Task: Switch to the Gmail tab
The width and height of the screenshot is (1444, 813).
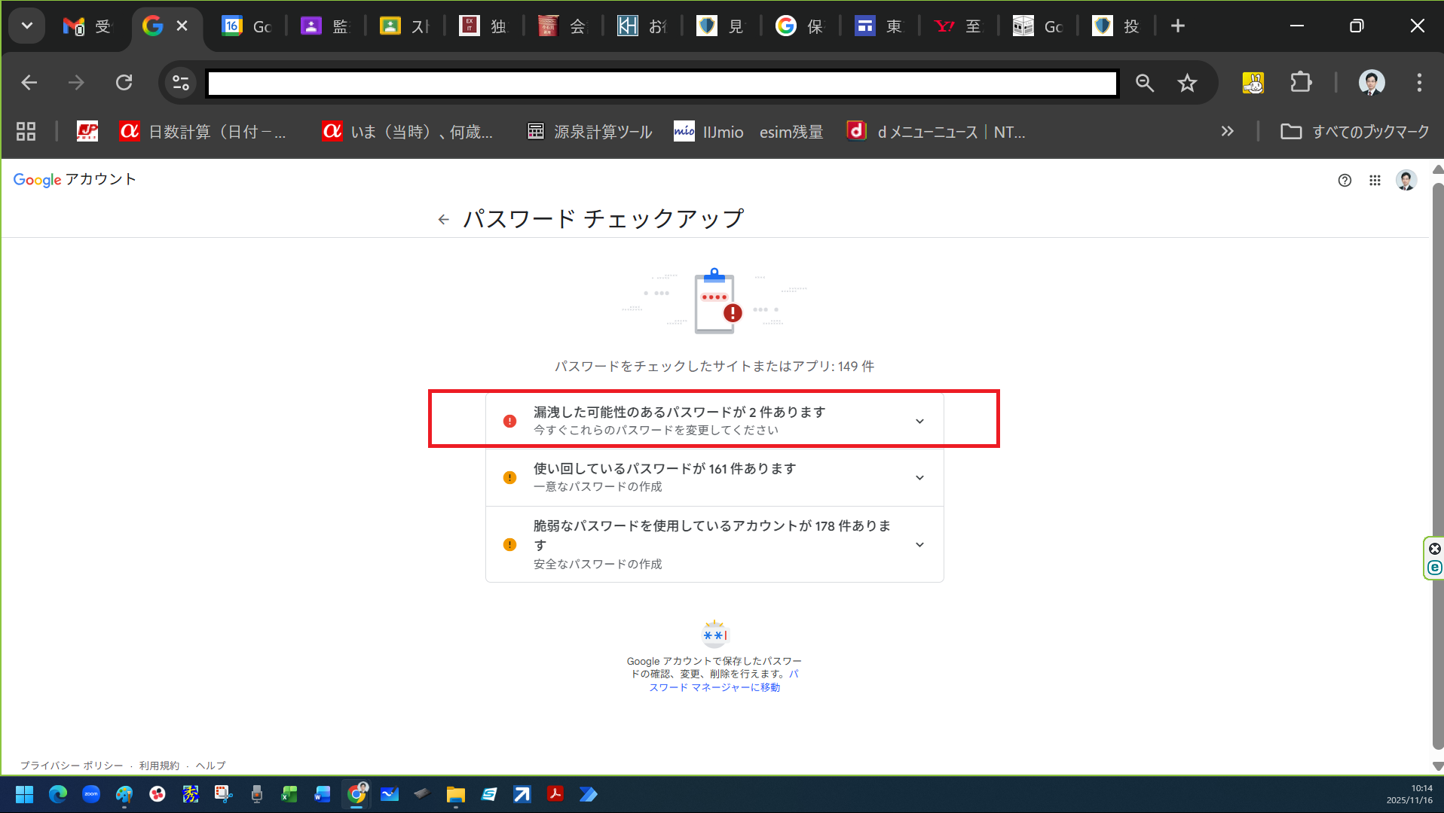Action: [x=87, y=26]
